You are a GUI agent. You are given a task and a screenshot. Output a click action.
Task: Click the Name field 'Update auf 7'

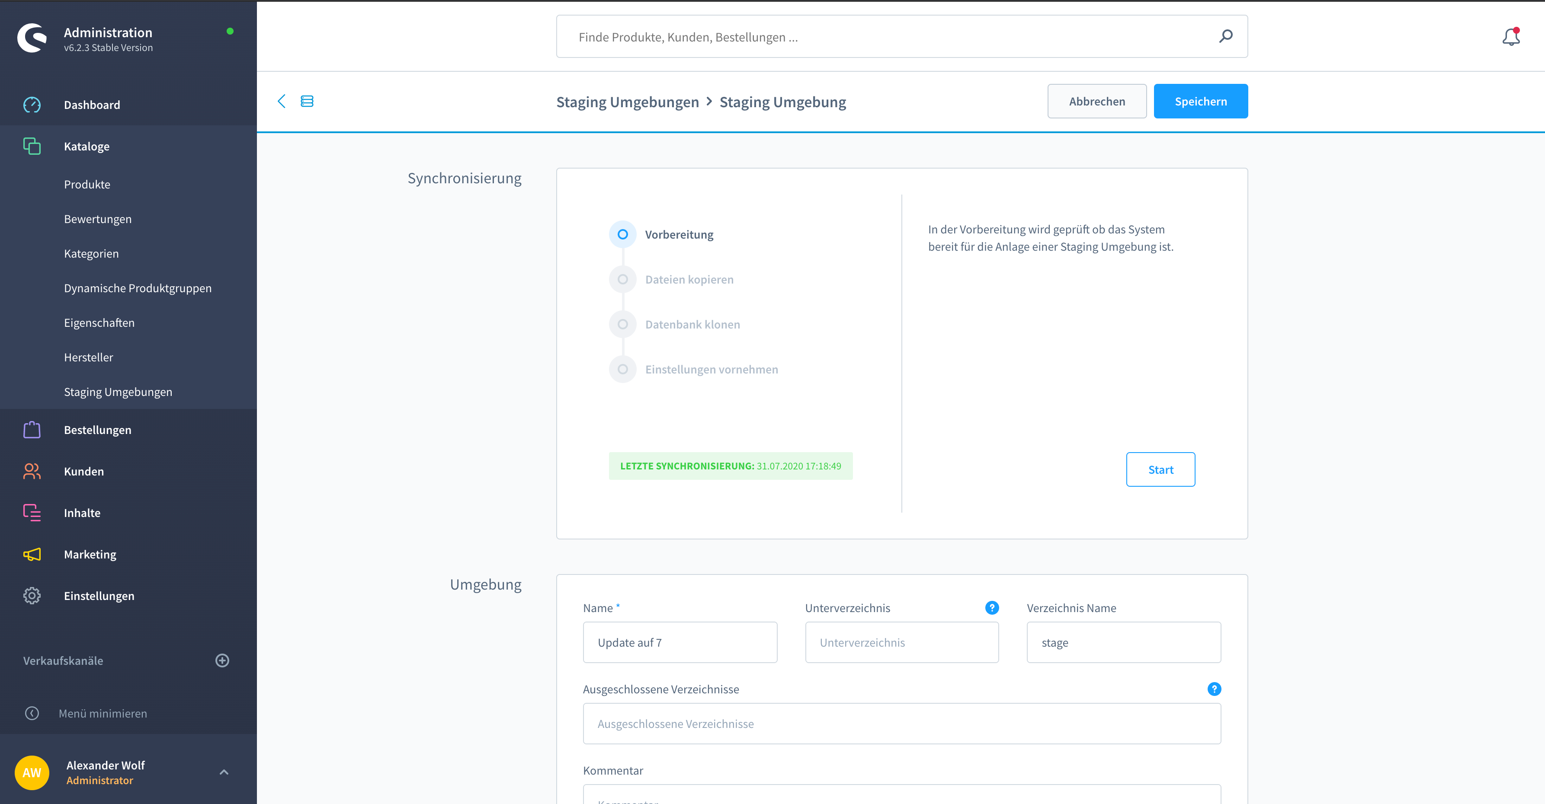pyautogui.click(x=680, y=642)
